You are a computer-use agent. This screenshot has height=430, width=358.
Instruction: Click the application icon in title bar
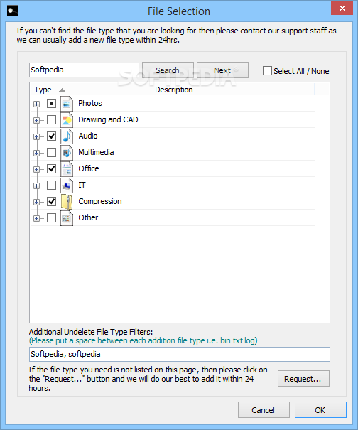pos(13,11)
